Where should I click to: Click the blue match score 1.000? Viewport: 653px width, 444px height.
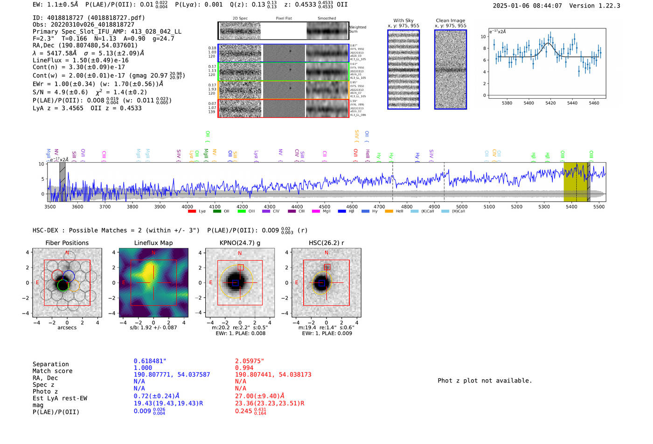pyautogui.click(x=143, y=368)
